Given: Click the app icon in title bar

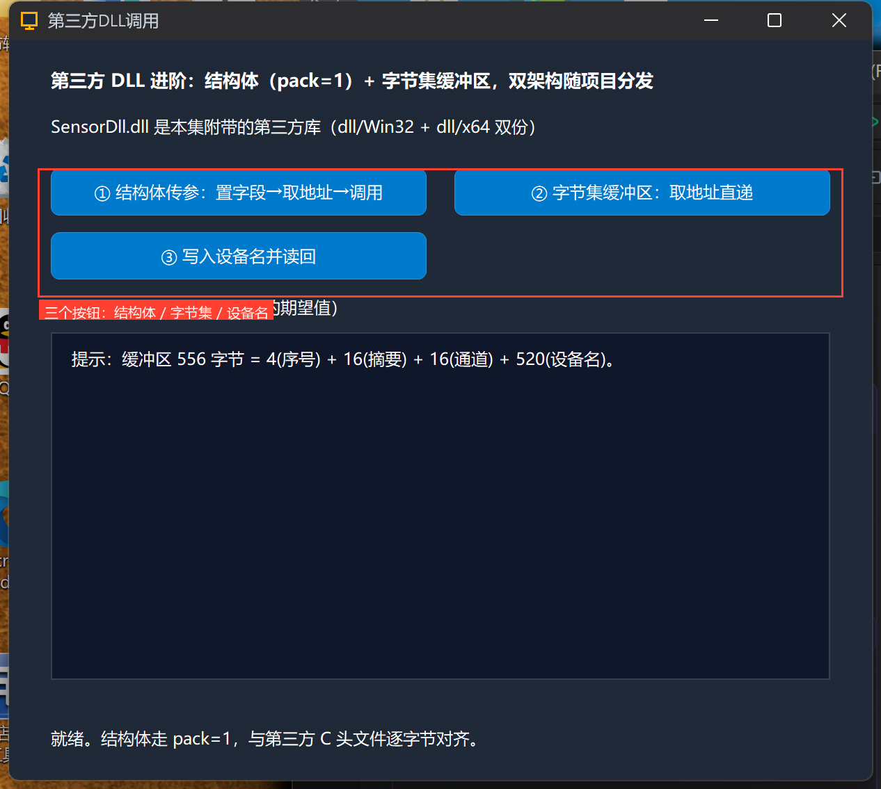Looking at the screenshot, I should coord(29,21).
